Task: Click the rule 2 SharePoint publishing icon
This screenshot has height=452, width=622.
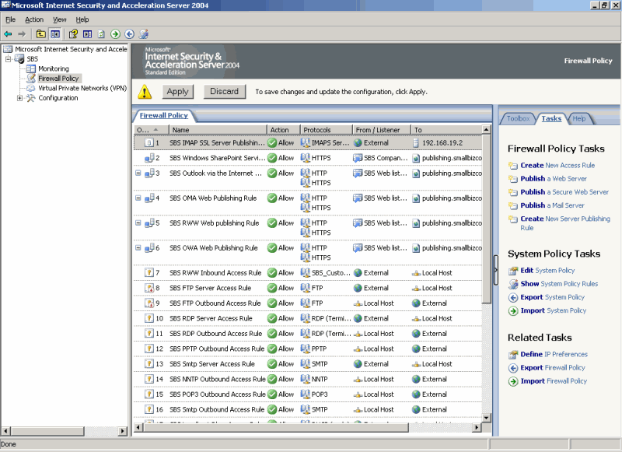Action: pyautogui.click(x=149, y=158)
